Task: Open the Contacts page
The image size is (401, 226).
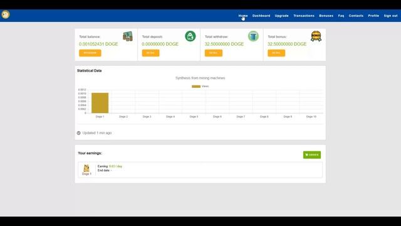Action: (x=356, y=16)
